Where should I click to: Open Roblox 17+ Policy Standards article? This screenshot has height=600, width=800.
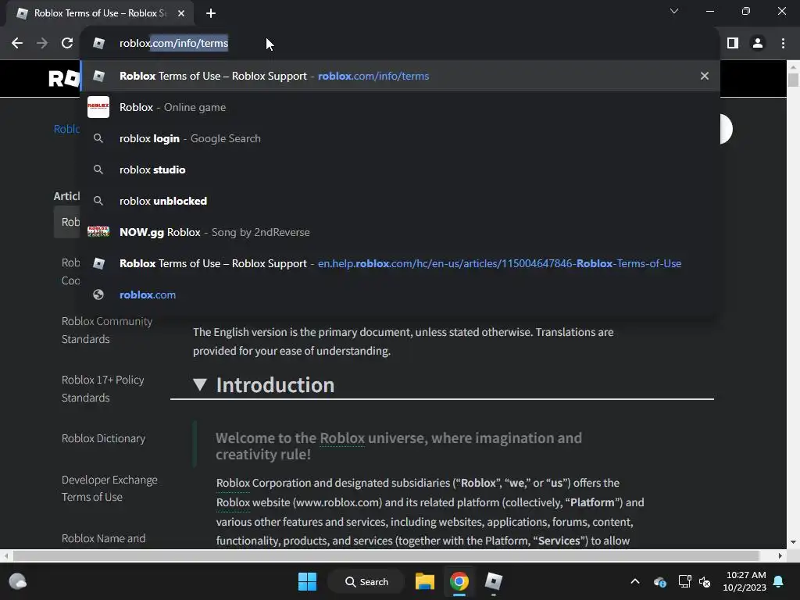(x=102, y=389)
